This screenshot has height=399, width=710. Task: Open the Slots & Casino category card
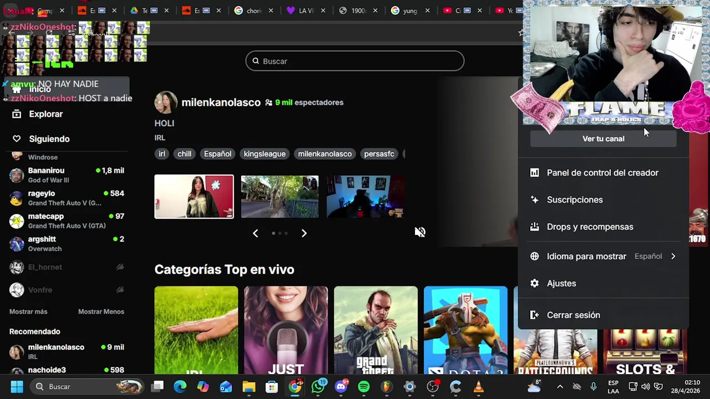click(x=645, y=352)
